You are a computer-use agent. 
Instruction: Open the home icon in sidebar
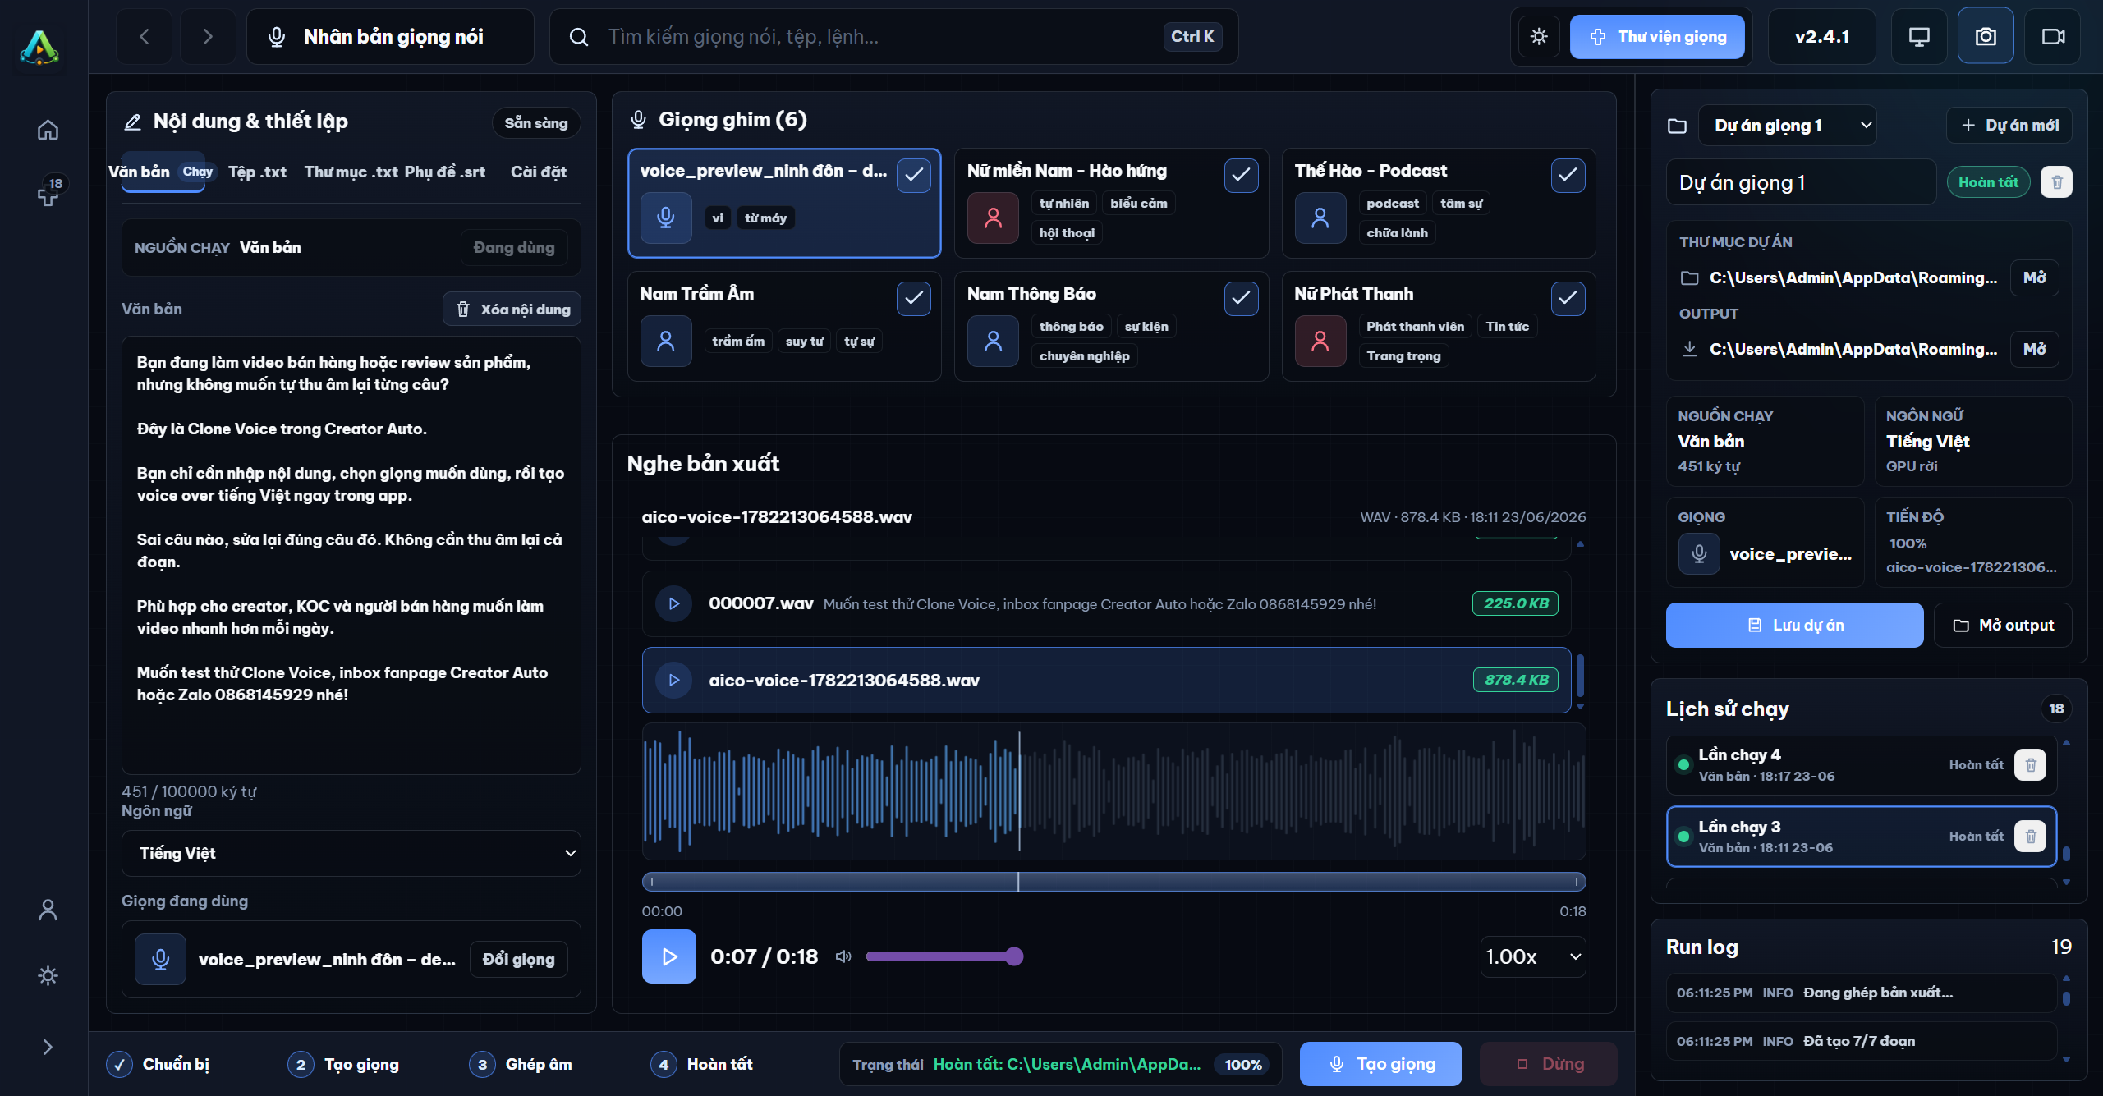(48, 130)
